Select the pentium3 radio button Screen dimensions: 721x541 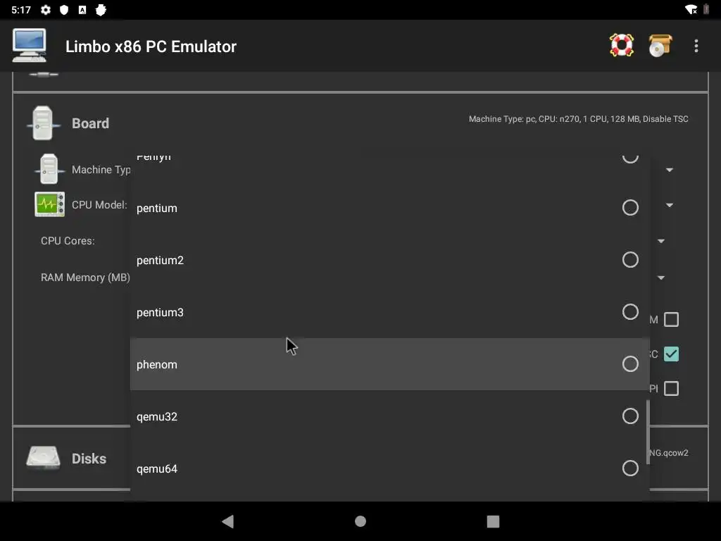point(630,312)
